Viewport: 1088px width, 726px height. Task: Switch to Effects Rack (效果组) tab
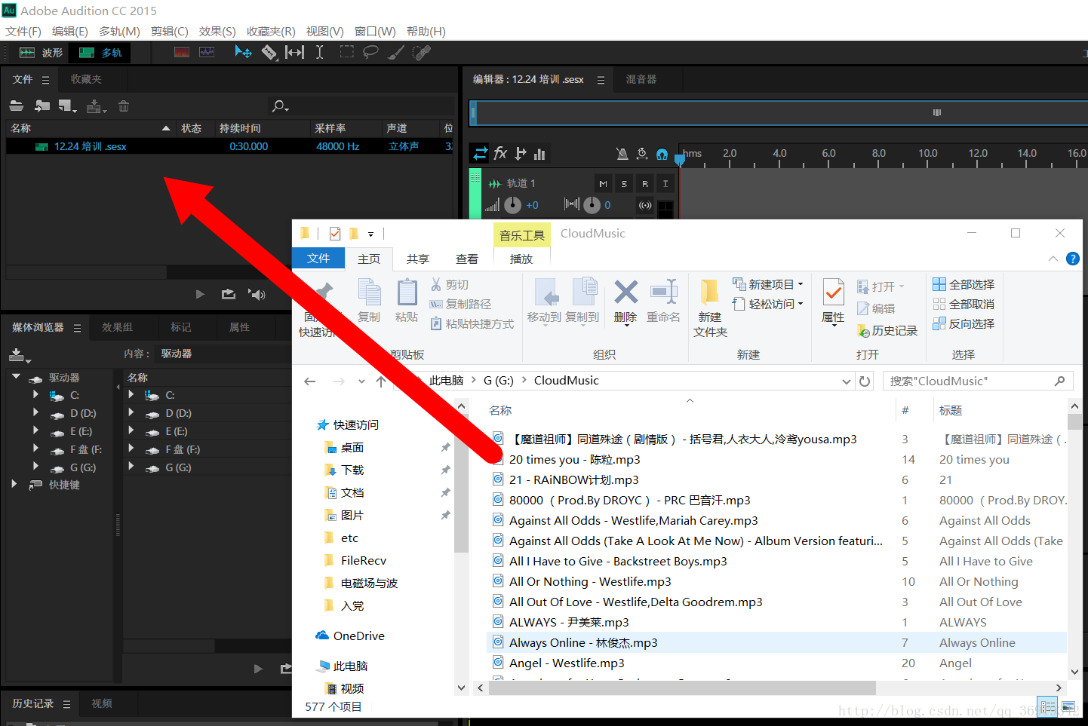tap(117, 327)
